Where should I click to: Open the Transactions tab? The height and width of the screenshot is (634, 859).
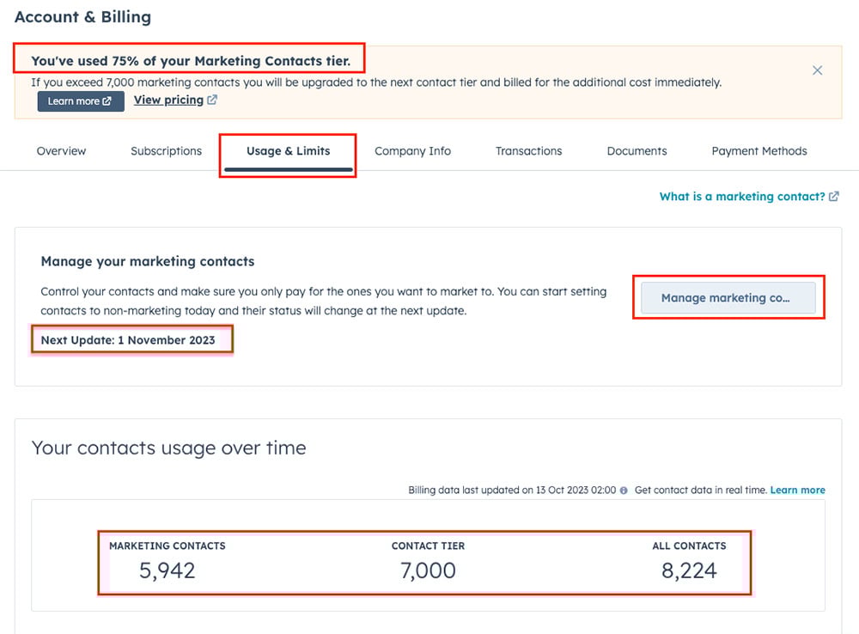(x=528, y=150)
